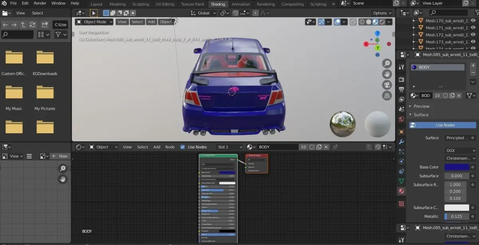Open the Output properties tab

coord(402,89)
